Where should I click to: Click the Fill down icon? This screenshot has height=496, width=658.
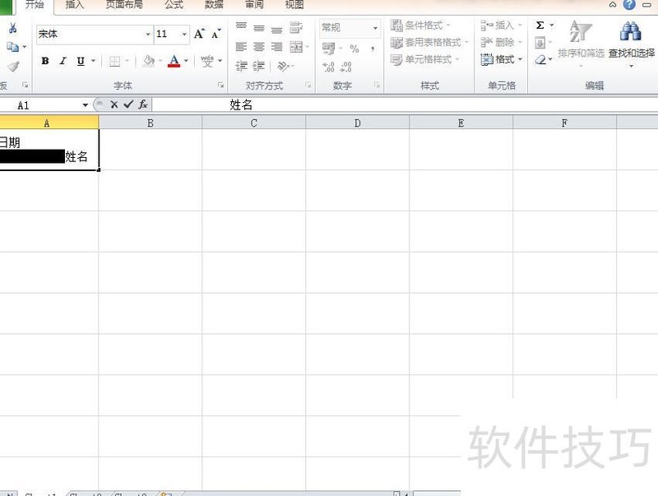[540, 43]
